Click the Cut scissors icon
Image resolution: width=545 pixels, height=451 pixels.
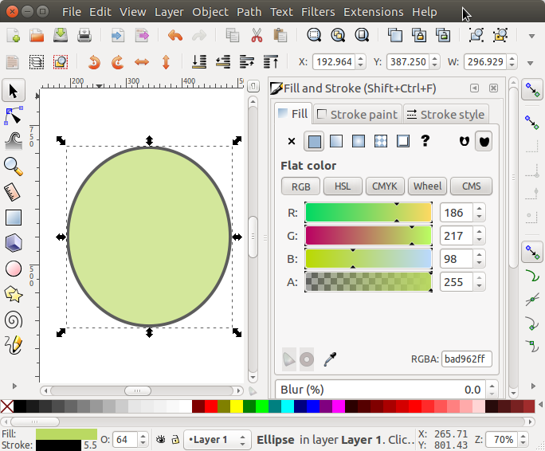[256, 35]
